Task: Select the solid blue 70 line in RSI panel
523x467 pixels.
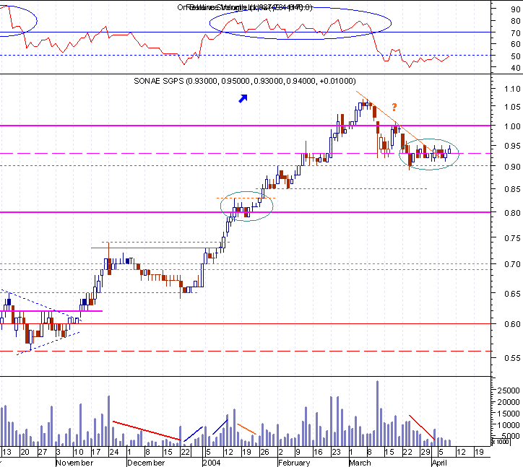Action: pos(245,32)
